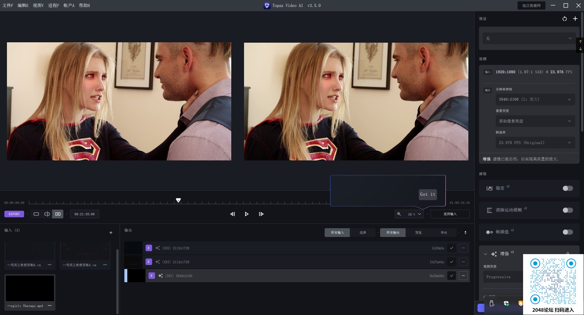Click the zoom magnifier icon
The width and height of the screenshot is (584, 315).
[x=399, y=214]
